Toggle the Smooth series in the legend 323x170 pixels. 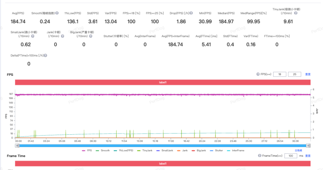click(x=103, y=150)
